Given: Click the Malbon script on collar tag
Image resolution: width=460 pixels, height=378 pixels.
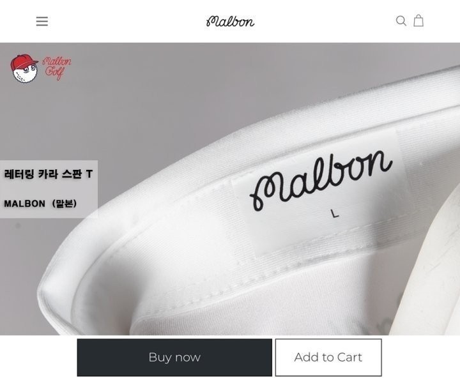Looking at the screenshot, I should tap(321, 180).
